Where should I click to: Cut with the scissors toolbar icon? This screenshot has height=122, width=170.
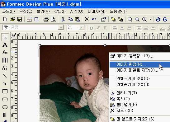click(63, 19)
